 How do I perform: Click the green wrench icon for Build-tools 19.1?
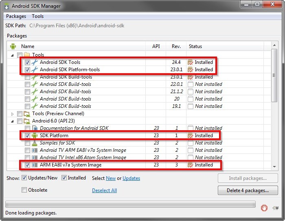coord(35,106)
